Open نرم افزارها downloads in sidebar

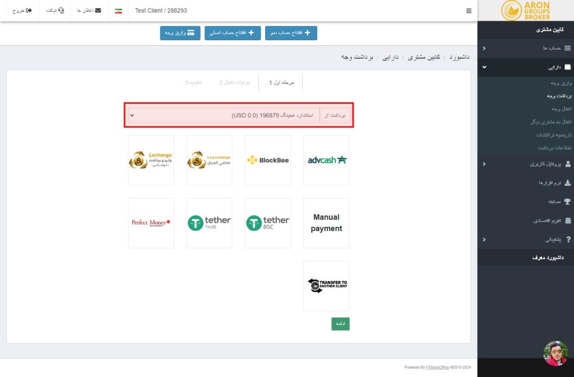point(526,183)
